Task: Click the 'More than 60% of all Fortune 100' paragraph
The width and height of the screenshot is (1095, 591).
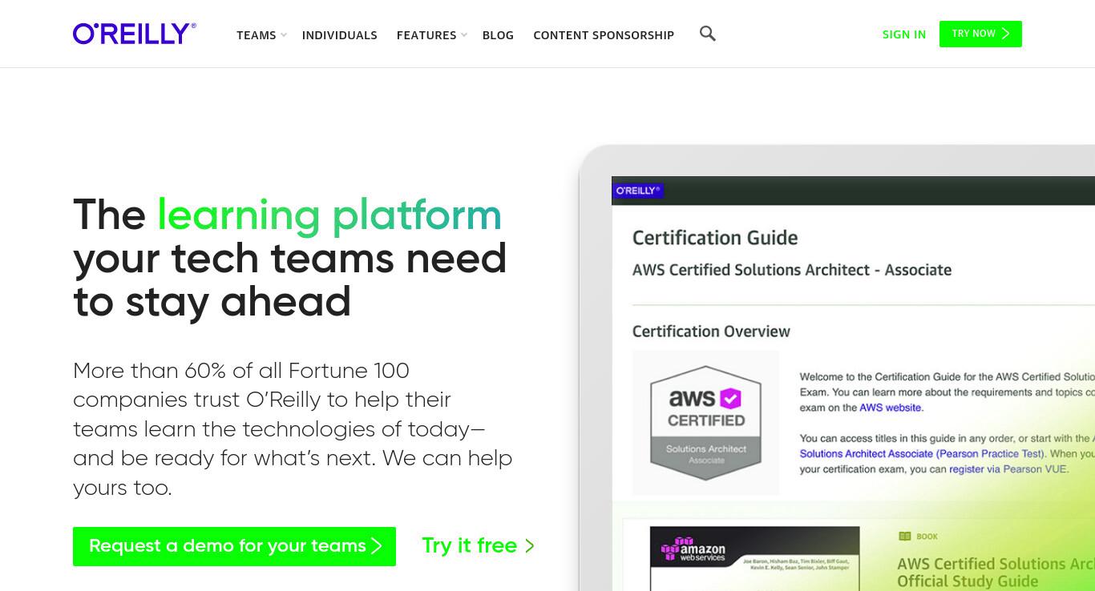Action: [293, 429]
